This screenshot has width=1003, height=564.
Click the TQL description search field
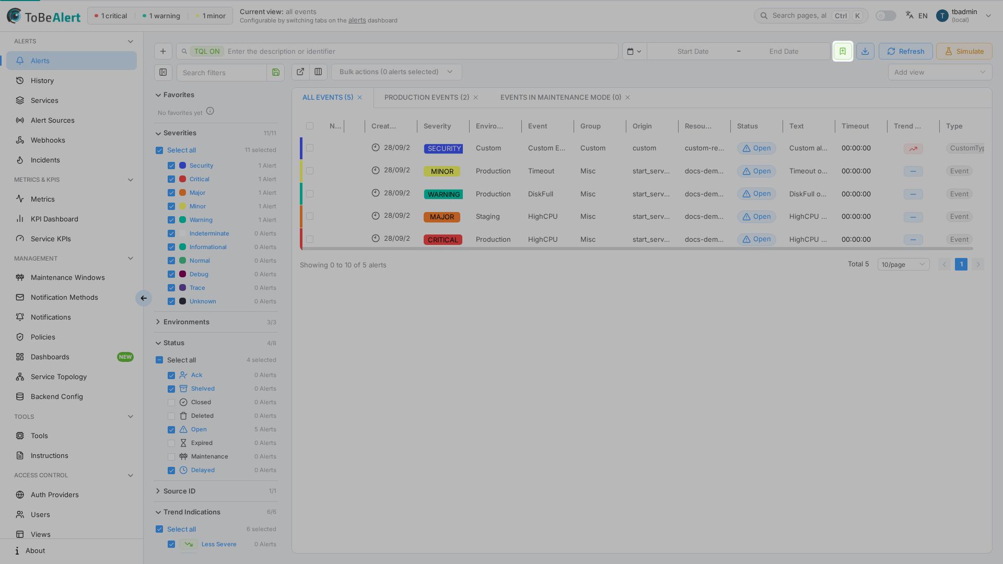[397, 51]
